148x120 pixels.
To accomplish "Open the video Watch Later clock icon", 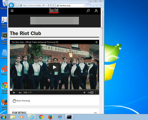I will 84,93.
